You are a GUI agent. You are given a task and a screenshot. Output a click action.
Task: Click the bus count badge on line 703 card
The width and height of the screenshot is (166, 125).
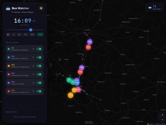[33, 66]
